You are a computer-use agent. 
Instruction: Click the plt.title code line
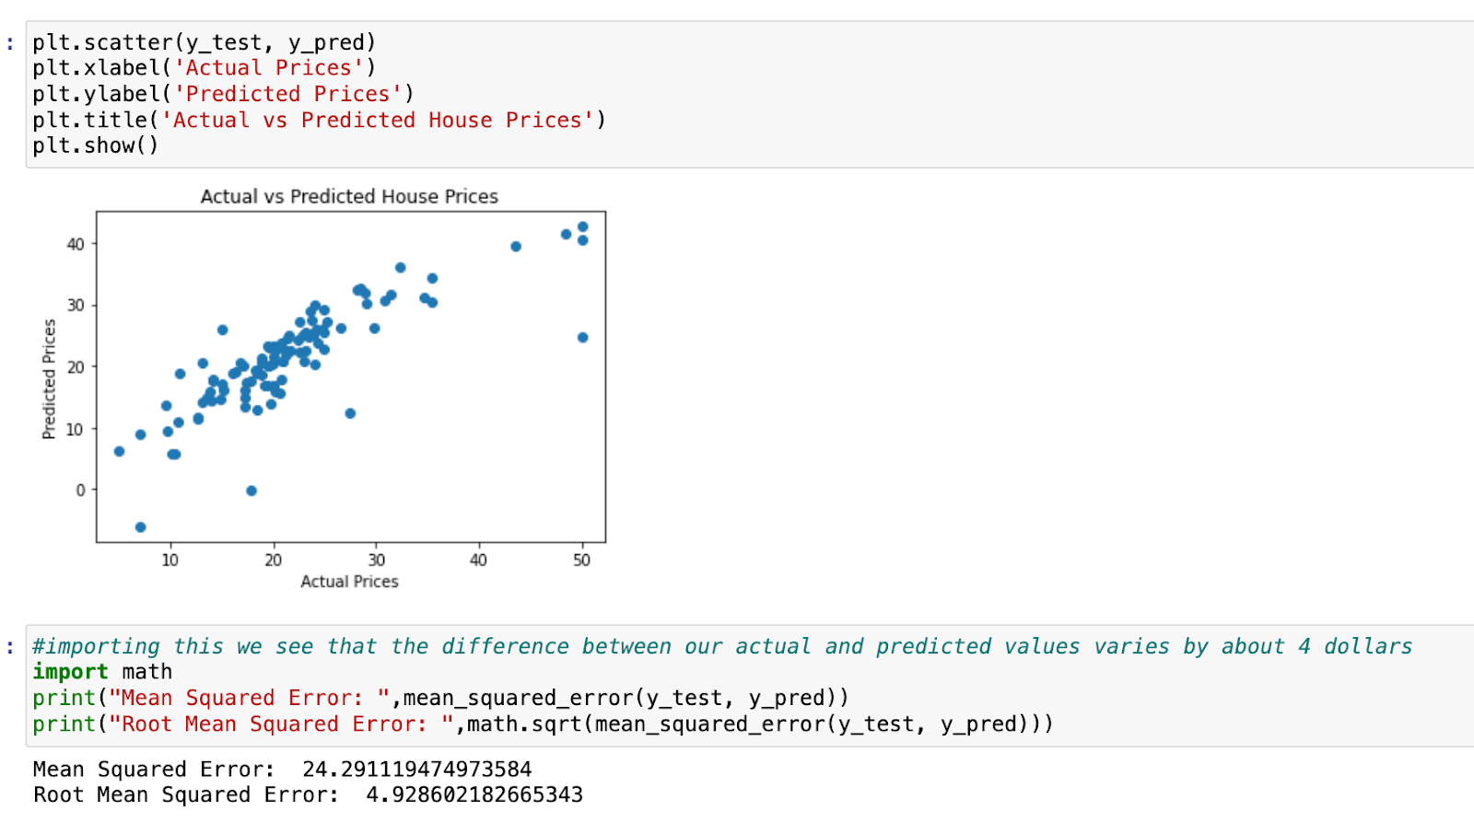coord(319,120)
